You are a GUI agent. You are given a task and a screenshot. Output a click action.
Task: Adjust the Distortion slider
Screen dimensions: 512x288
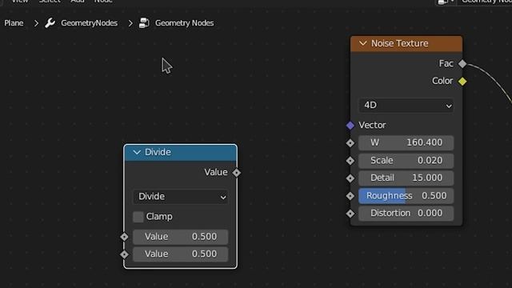pyautogui.click(x=406, y=214)
